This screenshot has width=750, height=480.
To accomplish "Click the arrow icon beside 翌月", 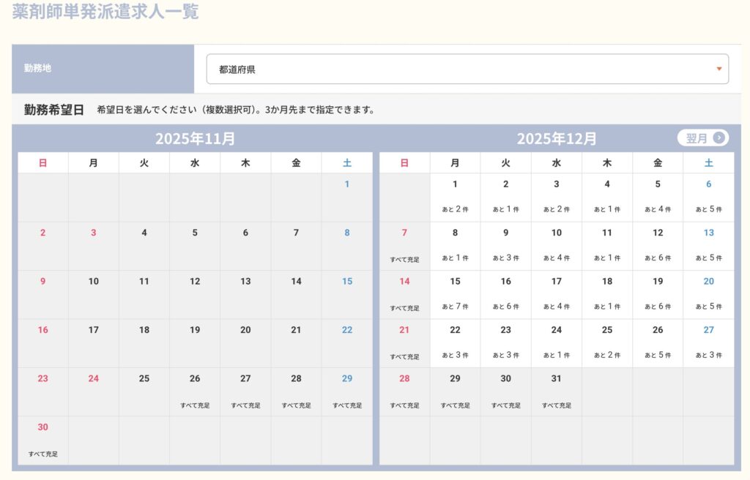I will click(x=719, y=138).
